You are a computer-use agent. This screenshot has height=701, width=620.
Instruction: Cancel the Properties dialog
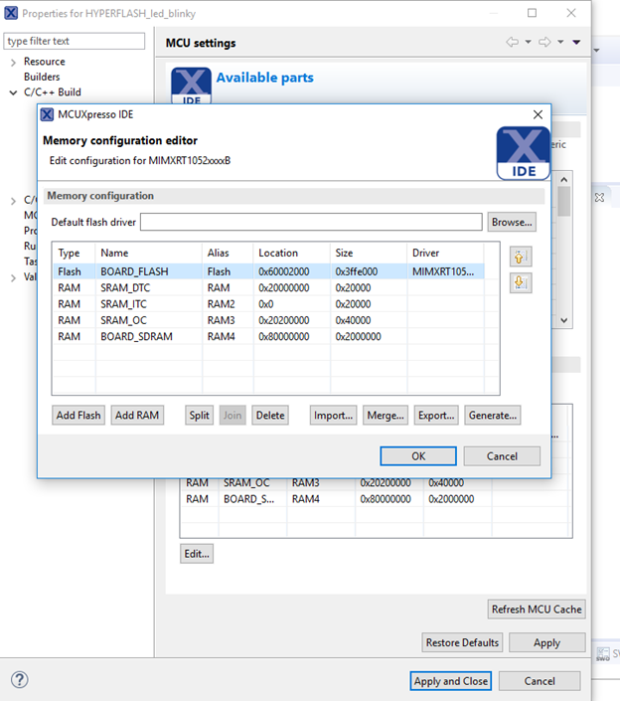(540, 681)
